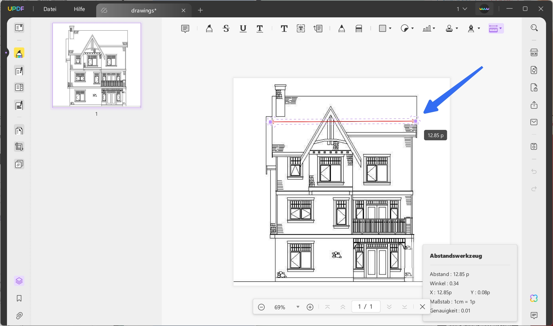Expand the stamp tool dropdown arrow

point(457,28)
